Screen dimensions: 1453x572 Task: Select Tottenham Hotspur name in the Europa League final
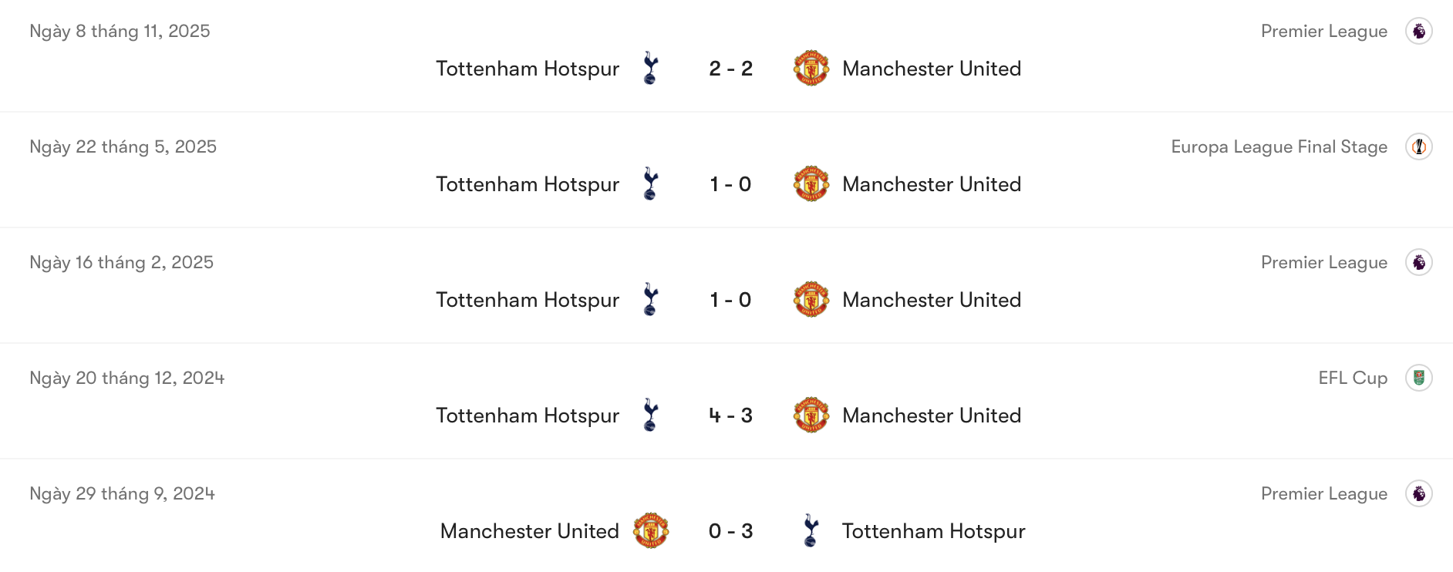[528, 185]
